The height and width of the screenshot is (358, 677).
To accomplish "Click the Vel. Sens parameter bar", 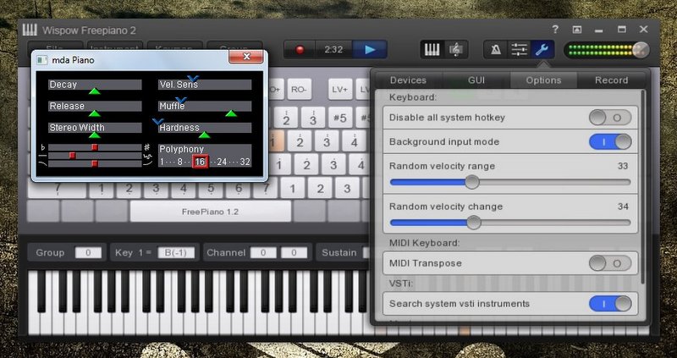I will [205, 85].
